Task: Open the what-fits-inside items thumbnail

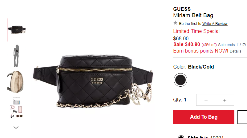Action: point(17,108)
